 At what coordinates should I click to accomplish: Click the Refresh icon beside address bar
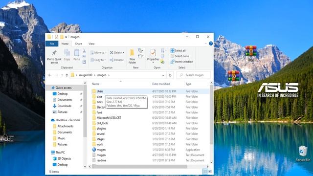coord(170,75)
